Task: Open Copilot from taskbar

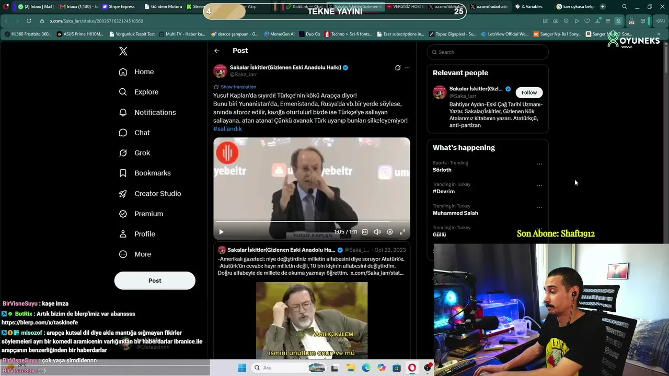Action: tap(382, 368)
